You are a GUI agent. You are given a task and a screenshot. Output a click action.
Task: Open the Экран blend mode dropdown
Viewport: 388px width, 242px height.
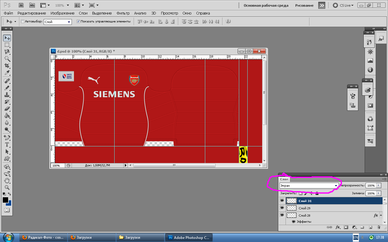(309, 185)
